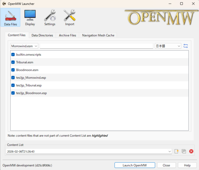
Task: Open the Settings wrench icon
Action: pyautogui.click(x=50, y=17)
